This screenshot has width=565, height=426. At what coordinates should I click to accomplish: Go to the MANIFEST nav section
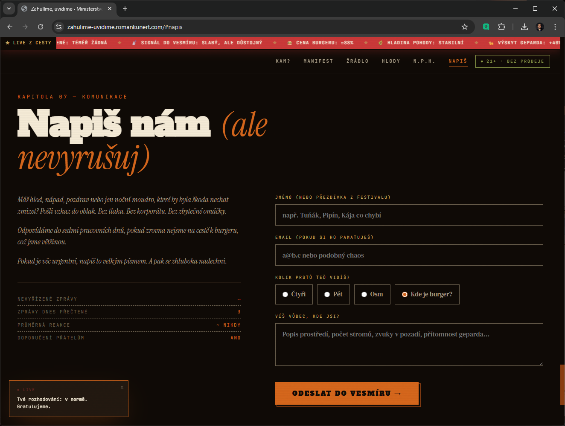tap(318, 61)
